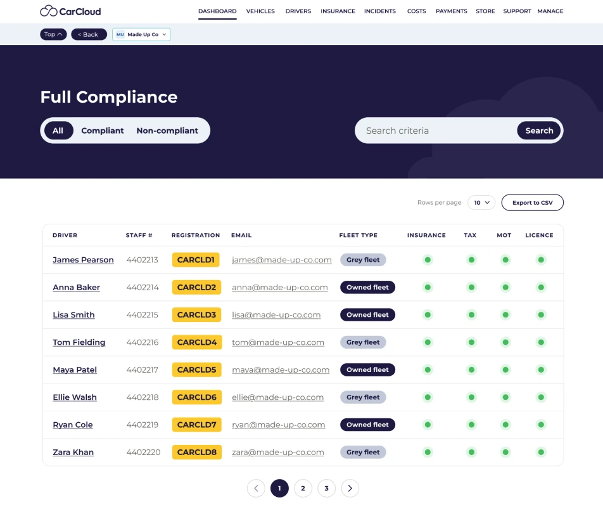Export the table to CSV
Viewport: 603px width, 507px height.
(x=532, y=202)
